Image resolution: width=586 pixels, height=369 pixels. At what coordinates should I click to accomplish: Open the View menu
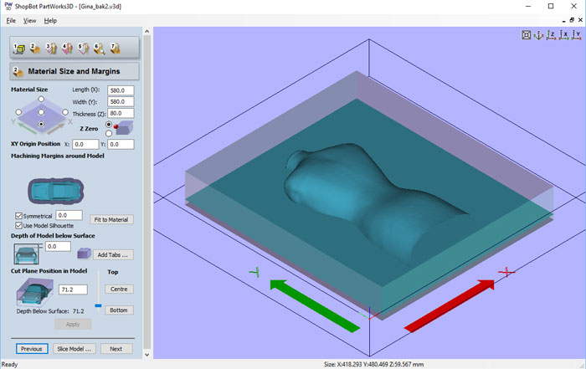point(29,21)
